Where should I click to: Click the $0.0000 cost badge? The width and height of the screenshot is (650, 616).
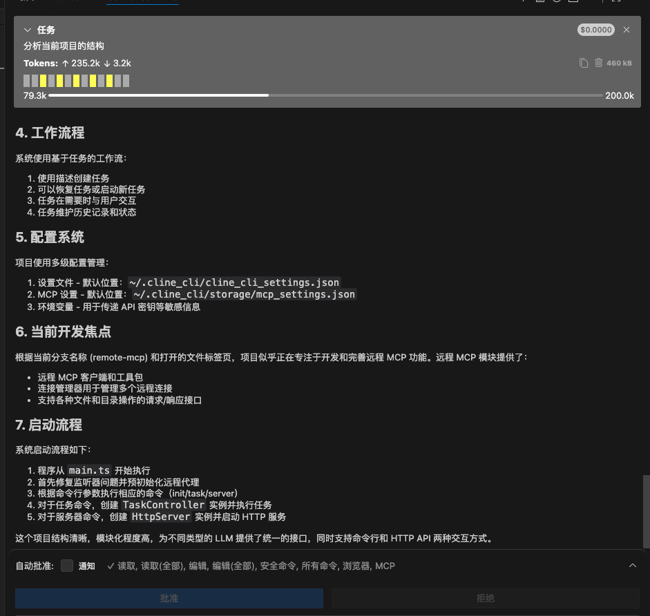click(x=595, y=30)
